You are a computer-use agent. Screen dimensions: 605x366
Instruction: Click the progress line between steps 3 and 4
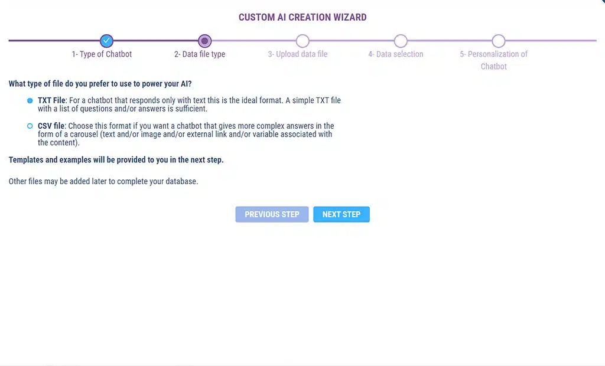[352, 41]
